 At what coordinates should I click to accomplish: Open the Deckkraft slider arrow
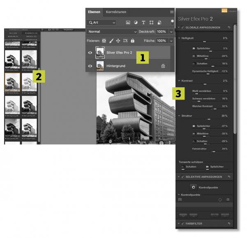(x=171, y=32)
